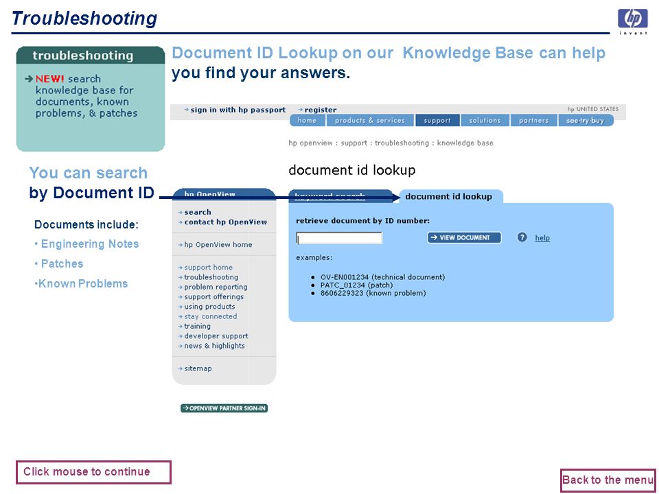The image size is (659, 494).
Task: Open the help link
Action: (542, 238)
